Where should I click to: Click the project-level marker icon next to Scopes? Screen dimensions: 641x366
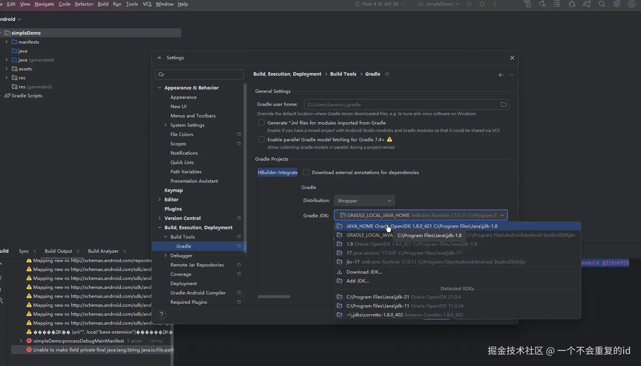(x=239, y=143)
